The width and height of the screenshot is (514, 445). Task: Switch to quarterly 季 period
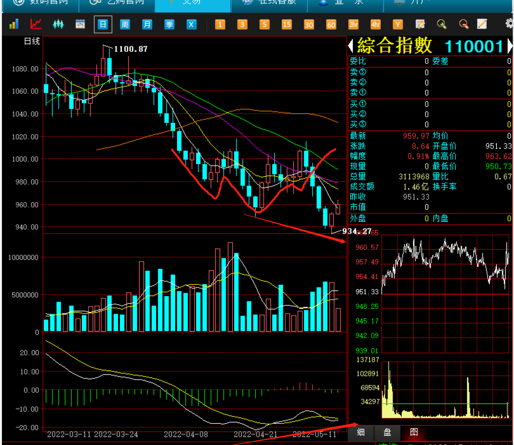(x=169, y=25)
